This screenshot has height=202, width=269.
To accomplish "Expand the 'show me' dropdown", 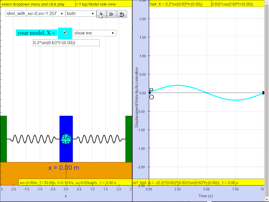I will click(x=95, y=33).
